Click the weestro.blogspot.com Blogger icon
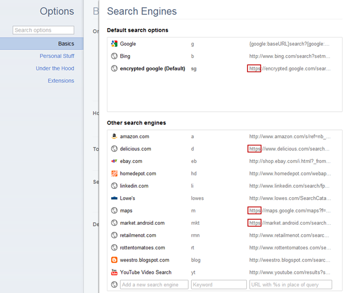346x293 pixels. tap(114, 260)
